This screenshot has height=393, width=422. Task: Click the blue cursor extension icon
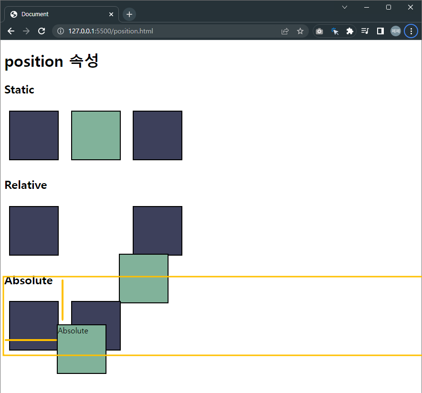335,31
